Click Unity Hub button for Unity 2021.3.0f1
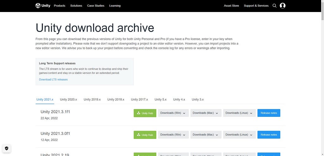 point(145,135)
